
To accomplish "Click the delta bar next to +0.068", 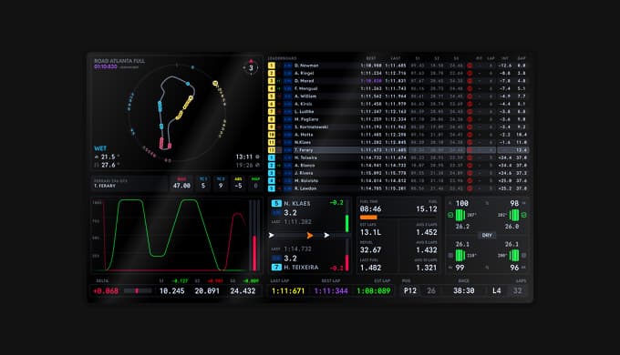I will pos(138,291).
